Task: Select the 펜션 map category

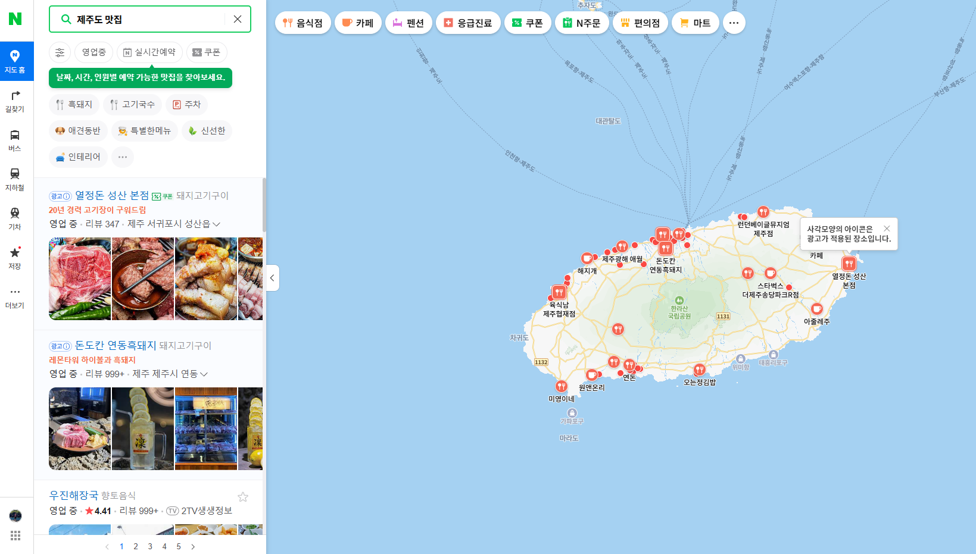Action: [409, 23]
